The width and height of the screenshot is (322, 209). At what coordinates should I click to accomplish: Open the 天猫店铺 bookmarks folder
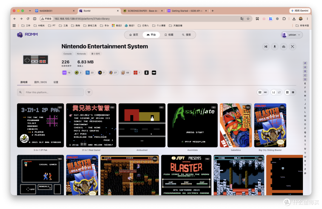tap(176, 26)
